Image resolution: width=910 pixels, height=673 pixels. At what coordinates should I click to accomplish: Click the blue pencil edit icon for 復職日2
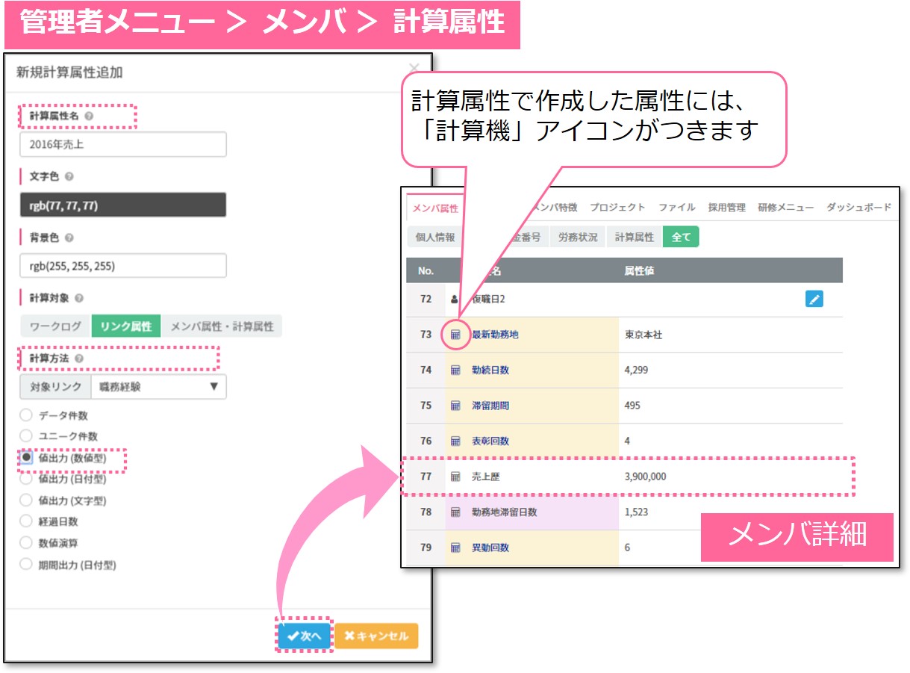click(814, 299)
